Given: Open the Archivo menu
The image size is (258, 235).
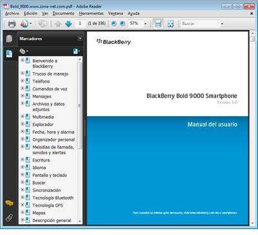Looking at the screenshot, I should click(12, 14).
